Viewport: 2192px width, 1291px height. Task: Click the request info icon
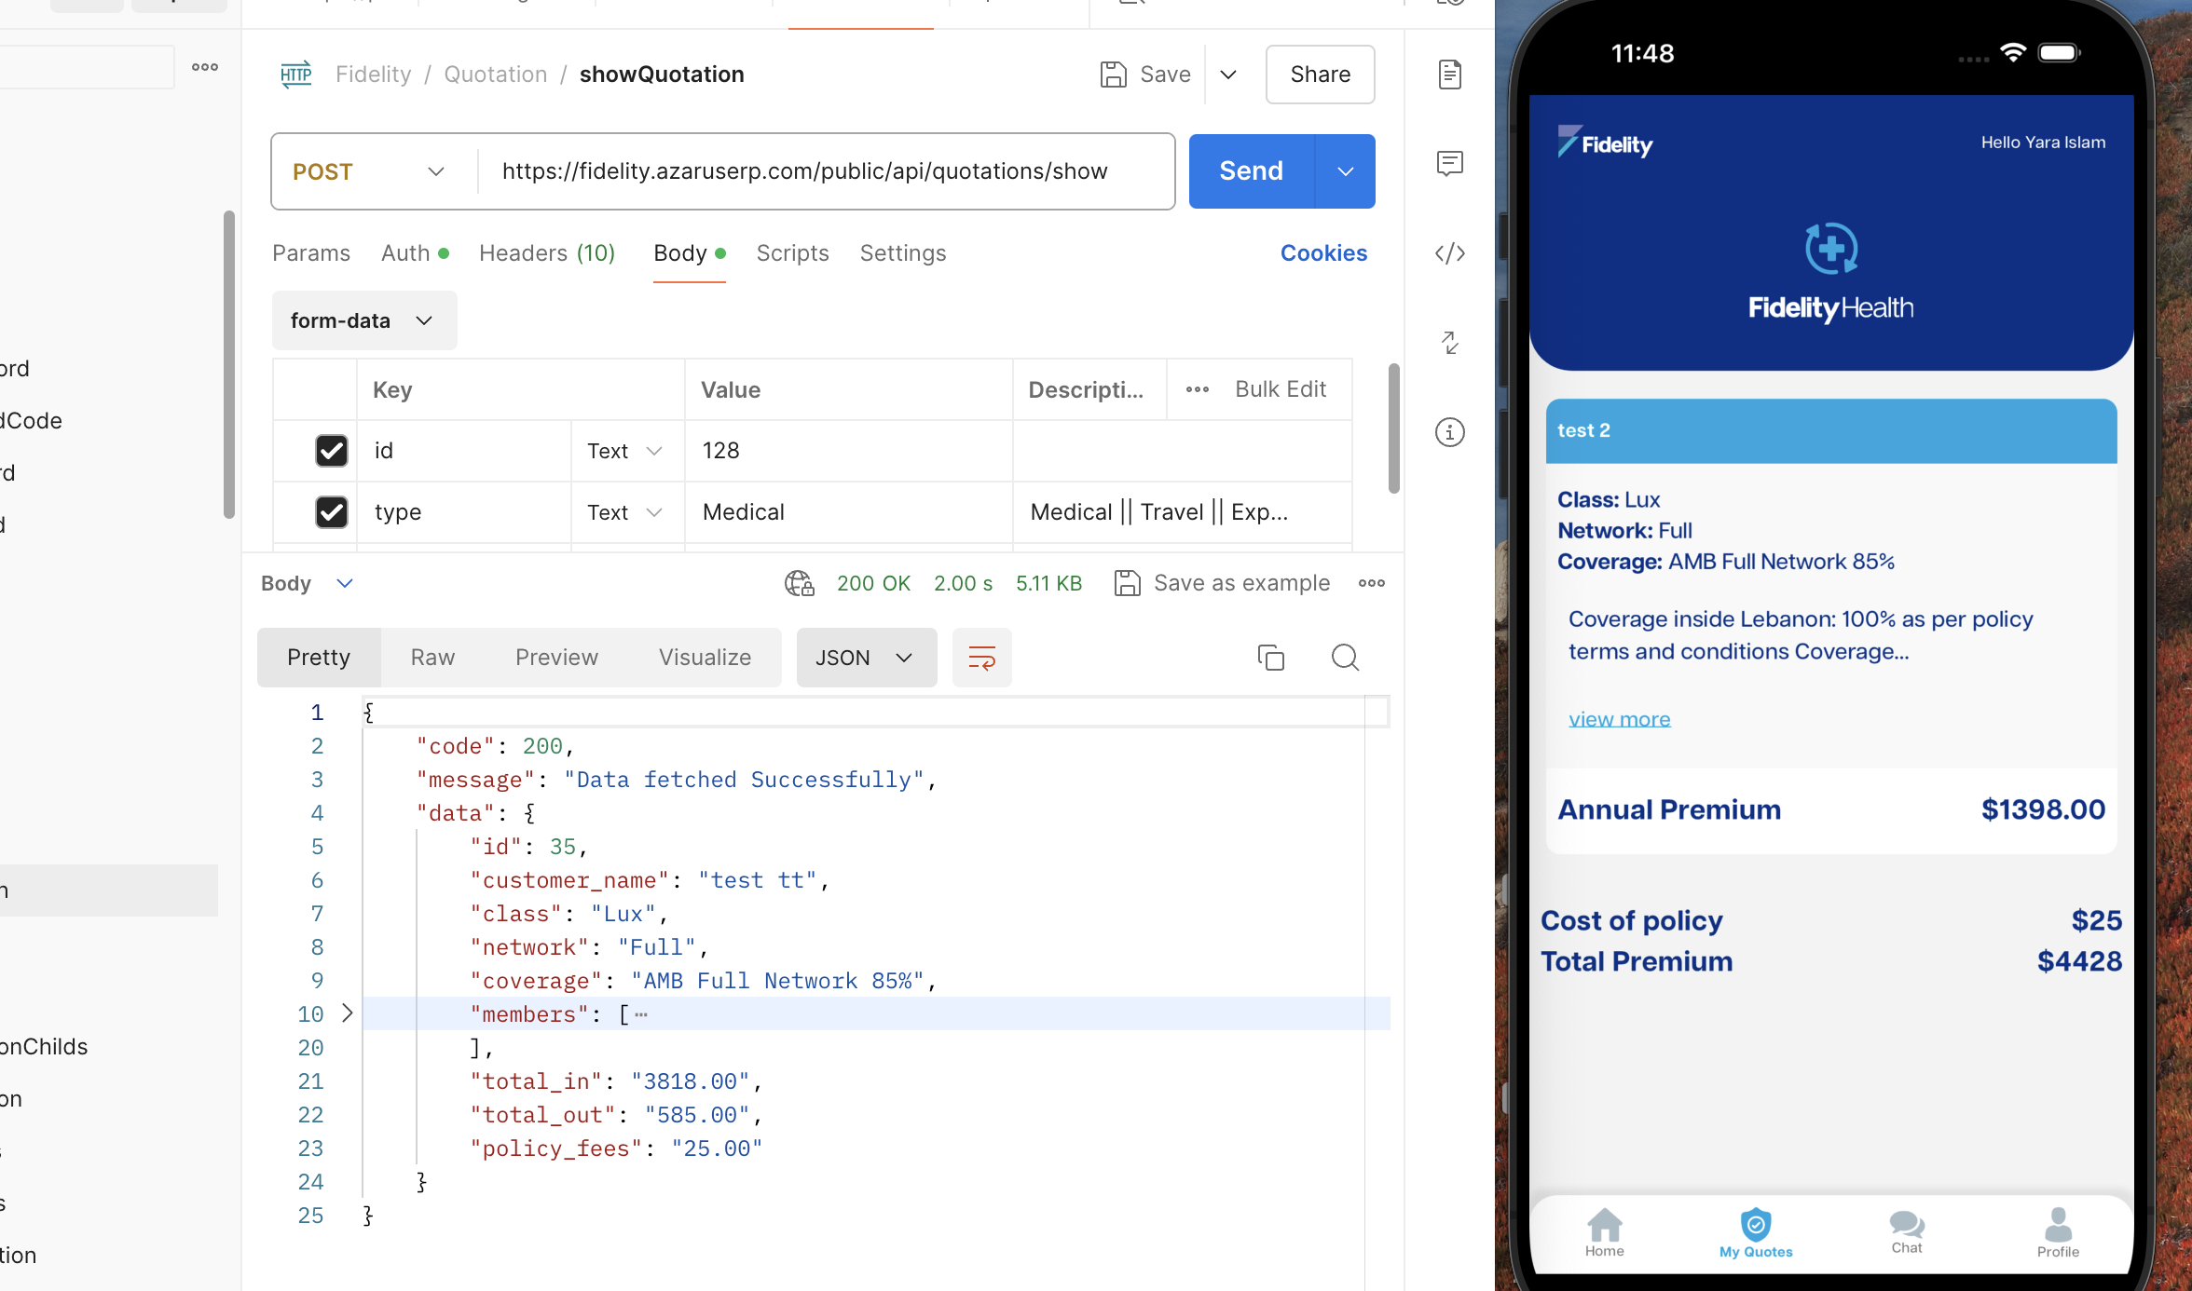pyautogui.click(x=1449, y=432)
